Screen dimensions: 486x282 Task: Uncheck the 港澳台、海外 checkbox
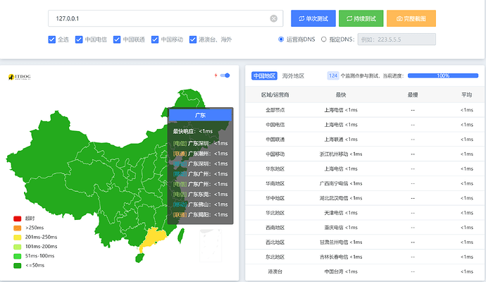click(193, 39)
